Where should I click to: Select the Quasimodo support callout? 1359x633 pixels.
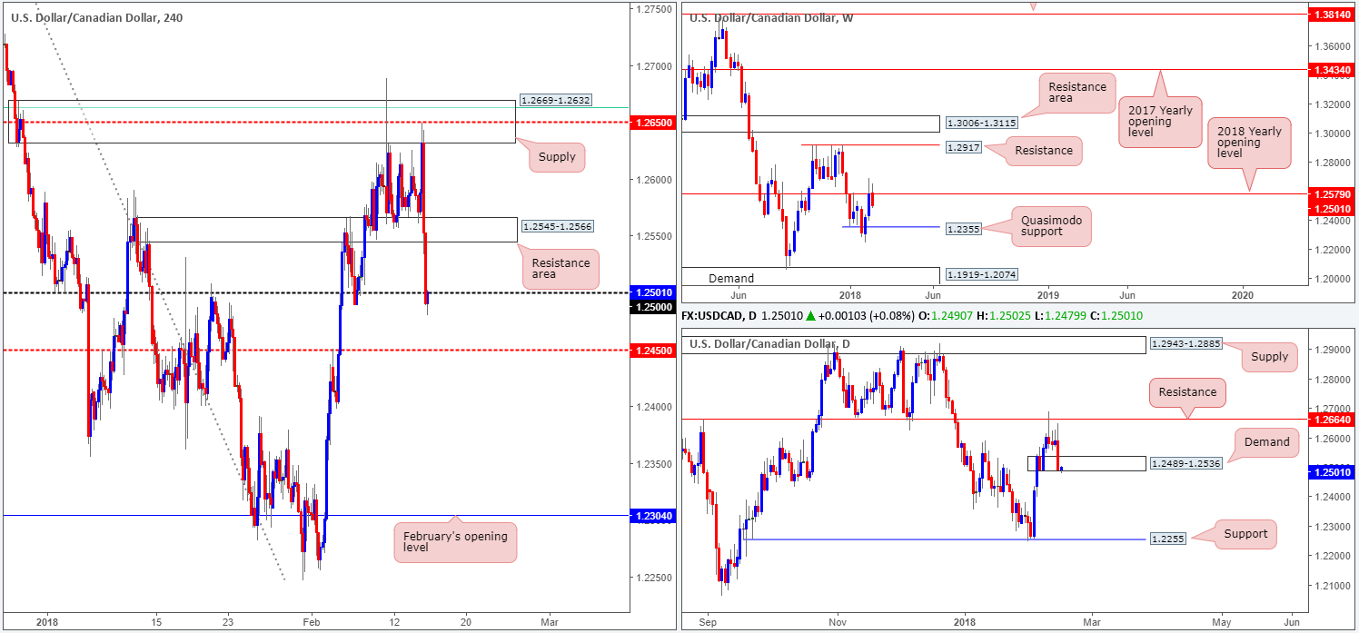point(1051,227)
